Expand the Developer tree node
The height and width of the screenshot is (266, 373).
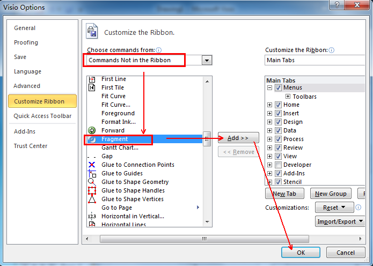click(x=269, y=165)
